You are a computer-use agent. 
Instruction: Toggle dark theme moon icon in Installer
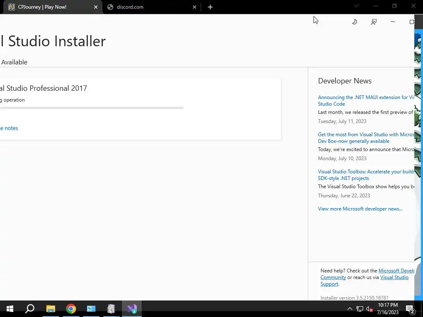pyautogui.click(x=354, y=22)
